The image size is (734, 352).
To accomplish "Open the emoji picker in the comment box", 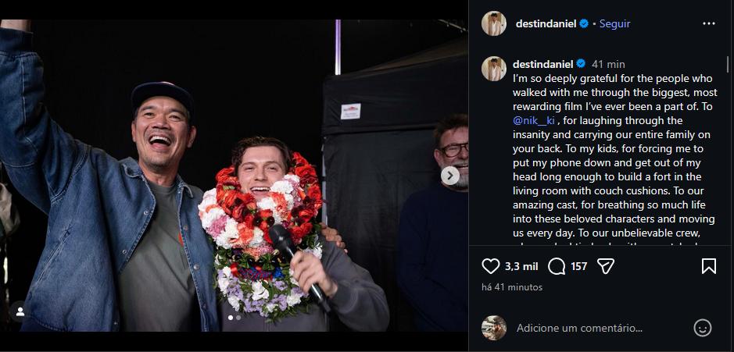I will point(702,328).
